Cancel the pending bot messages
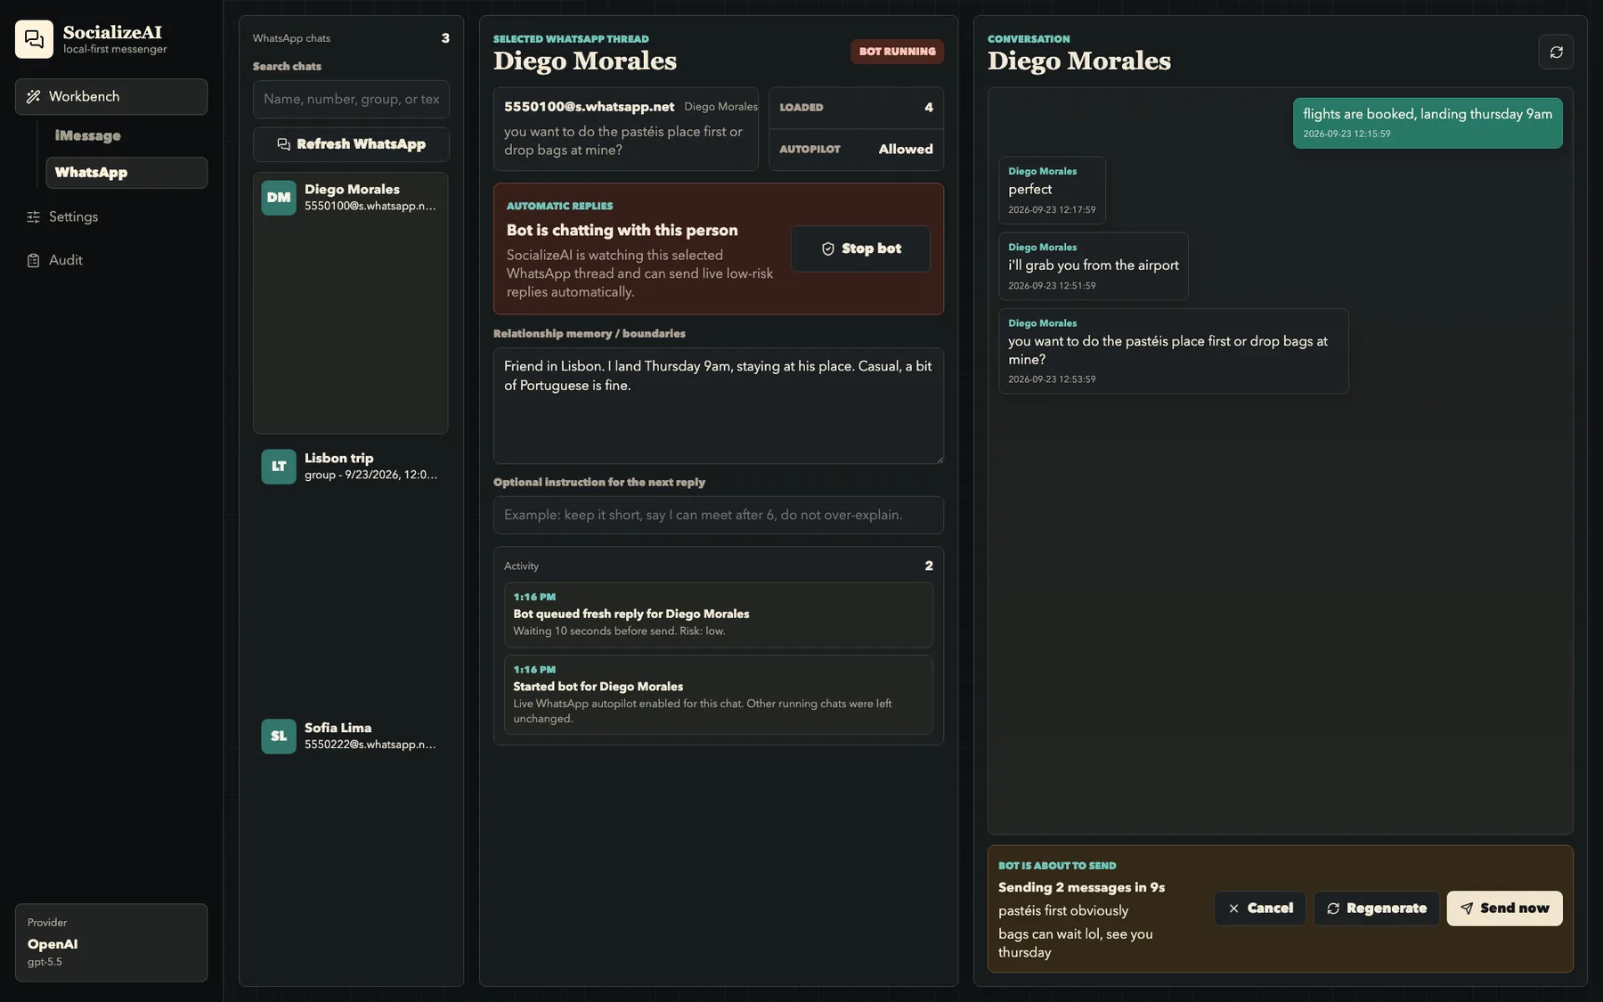Screen dimensions: 1603x1002 pos(1260,908)
